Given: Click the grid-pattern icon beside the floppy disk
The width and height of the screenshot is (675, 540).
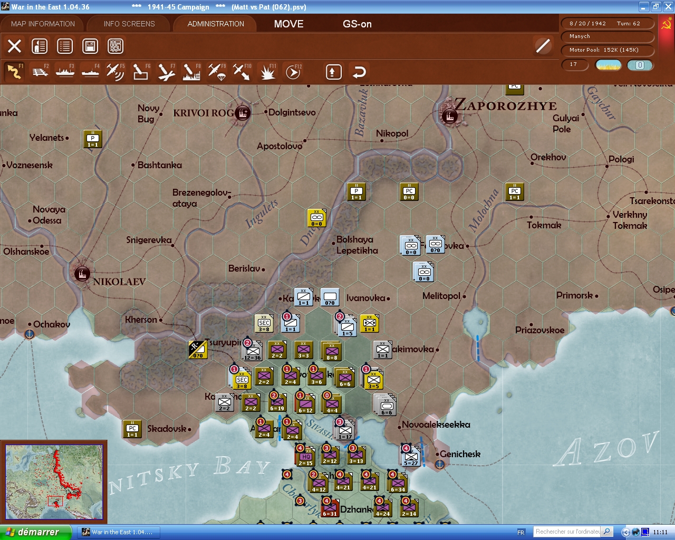Looking at the screenshot, I should (x=115, y=46).
